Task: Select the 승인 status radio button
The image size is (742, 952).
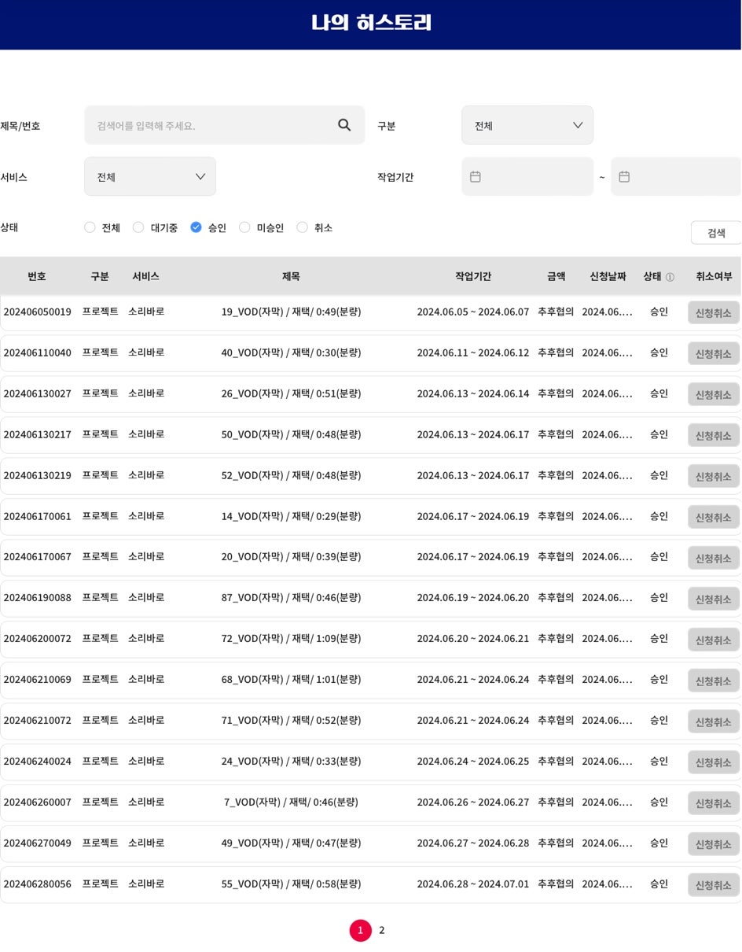Action: (x=197, y=227)
